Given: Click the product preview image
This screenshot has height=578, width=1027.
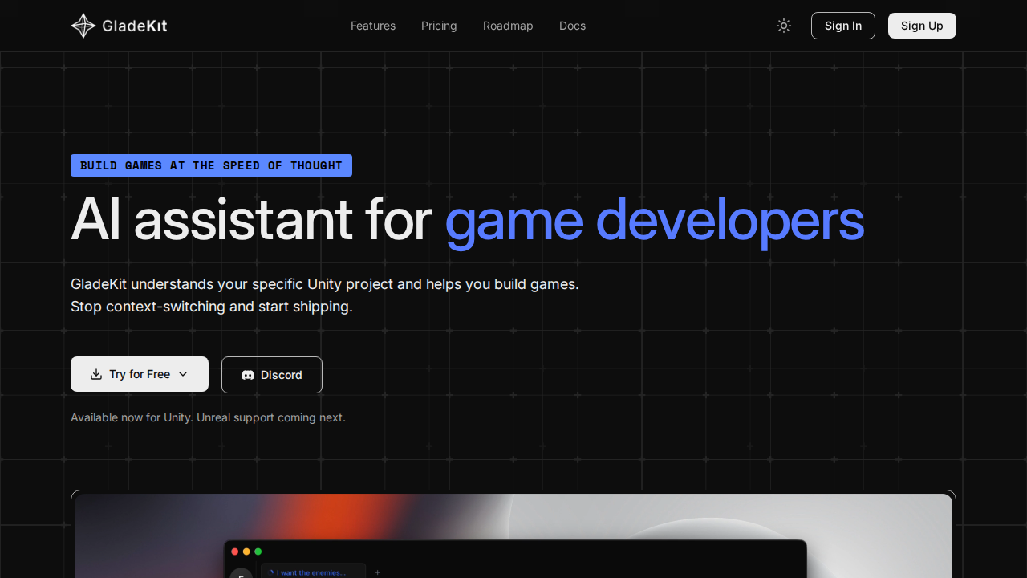Looking at the screenshot, I should click(513, 535).
